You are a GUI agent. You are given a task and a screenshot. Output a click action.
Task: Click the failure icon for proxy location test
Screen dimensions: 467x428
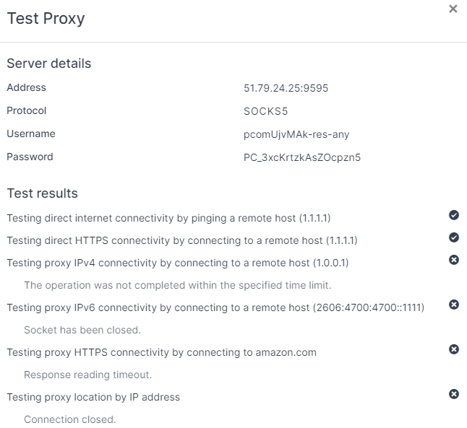(454, 394)
